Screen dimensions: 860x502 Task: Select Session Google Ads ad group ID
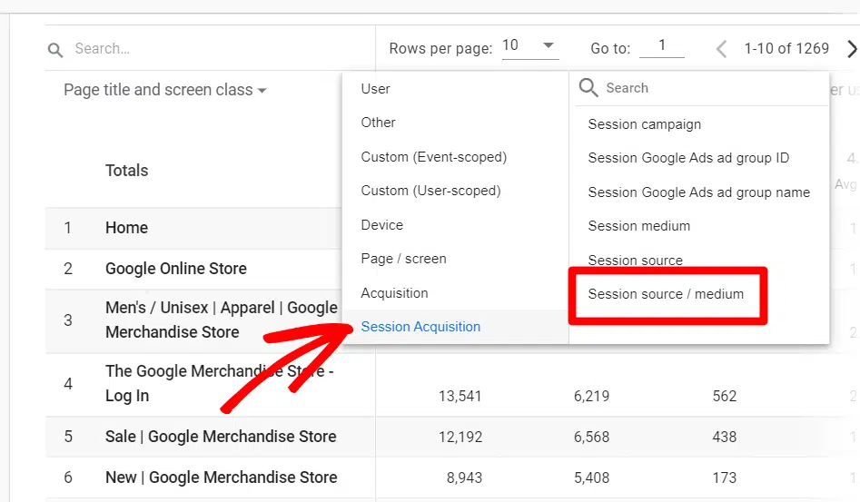coord(688,158)
